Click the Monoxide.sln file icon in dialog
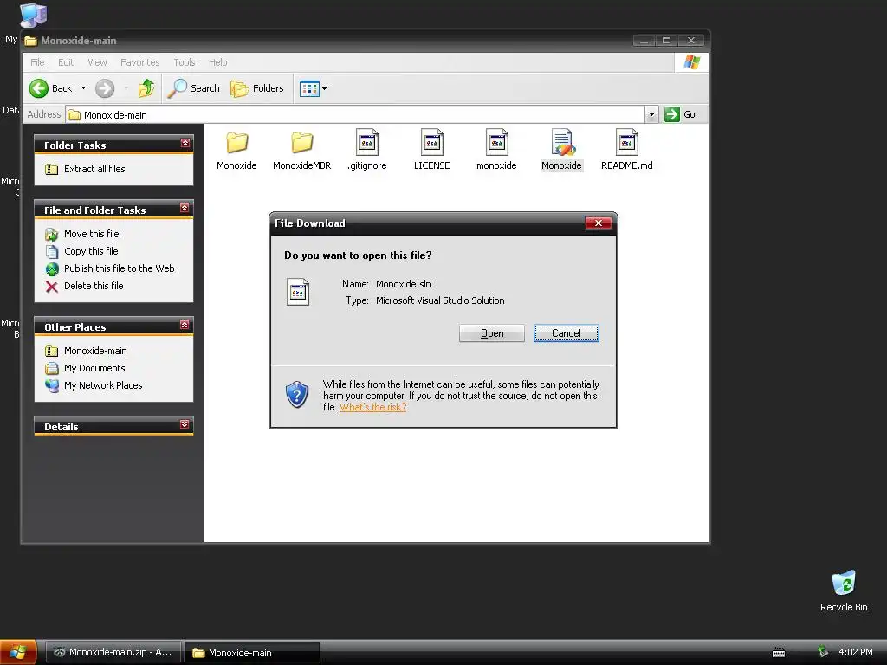The image size is (887, 665). pos(298,292)
